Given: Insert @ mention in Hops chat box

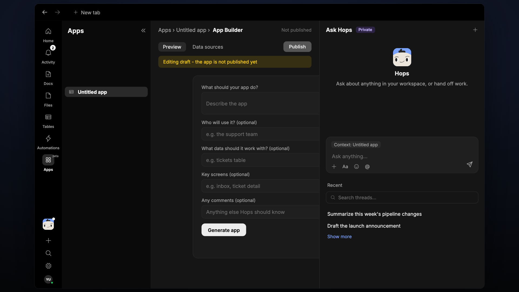Looking at the screenshot, I should pos(367,167).
